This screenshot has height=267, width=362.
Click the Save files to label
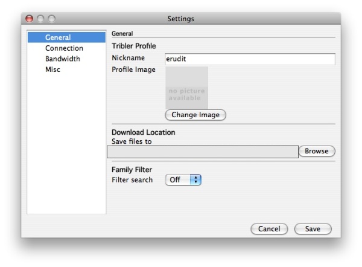coord(132,141)
